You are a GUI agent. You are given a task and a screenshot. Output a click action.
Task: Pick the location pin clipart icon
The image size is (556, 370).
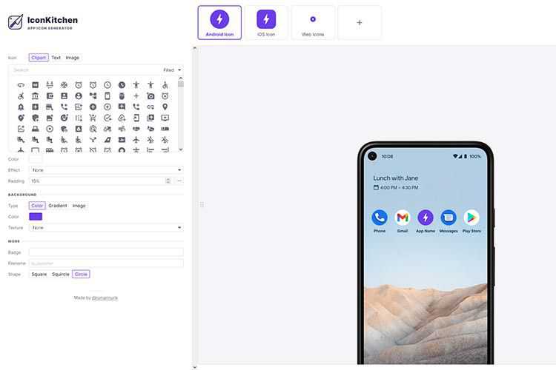tap(165, 107)
